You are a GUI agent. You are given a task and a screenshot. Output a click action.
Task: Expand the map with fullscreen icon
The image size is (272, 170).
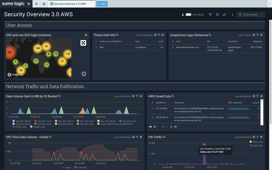coord(83,43)
